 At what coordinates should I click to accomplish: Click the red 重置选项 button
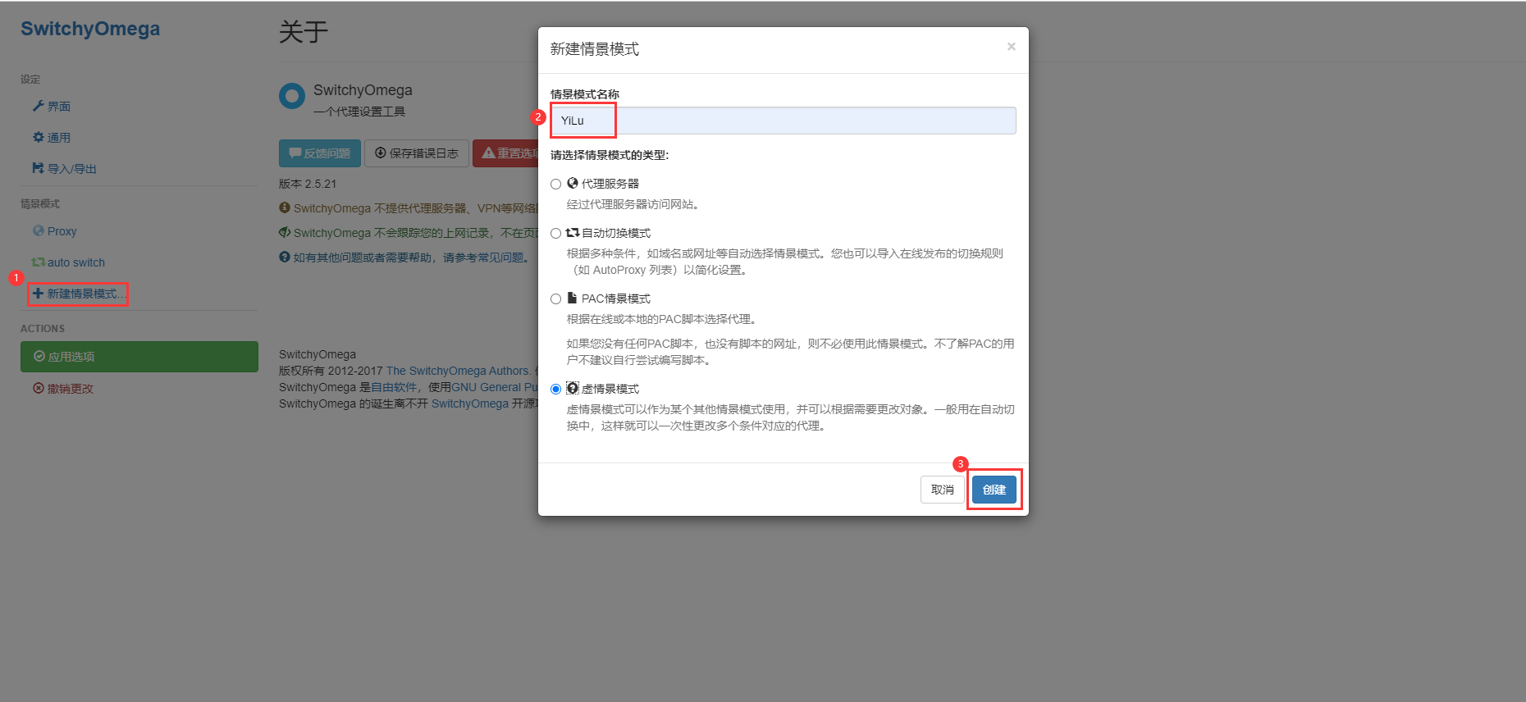pos(505,153)
